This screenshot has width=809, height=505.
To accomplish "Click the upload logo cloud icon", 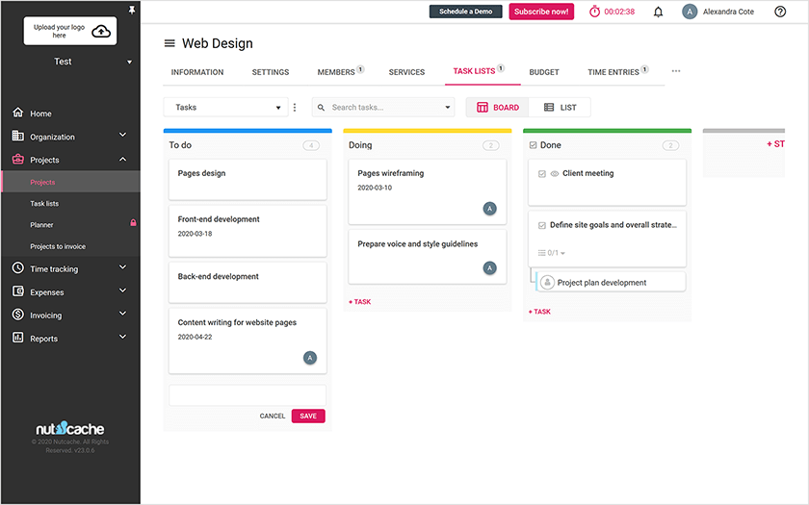I will [x=101, y=32].
